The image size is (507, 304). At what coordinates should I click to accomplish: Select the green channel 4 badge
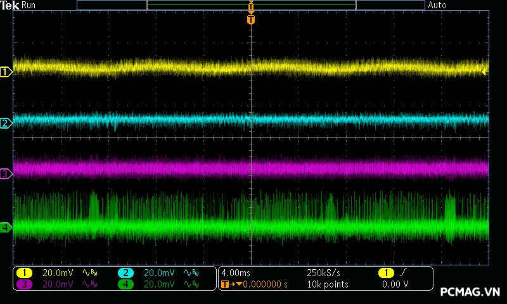[125, 284]
